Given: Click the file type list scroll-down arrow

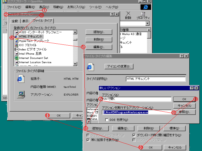Looking at the screenshot, I should pyautogui.click(x=75, y=64).
